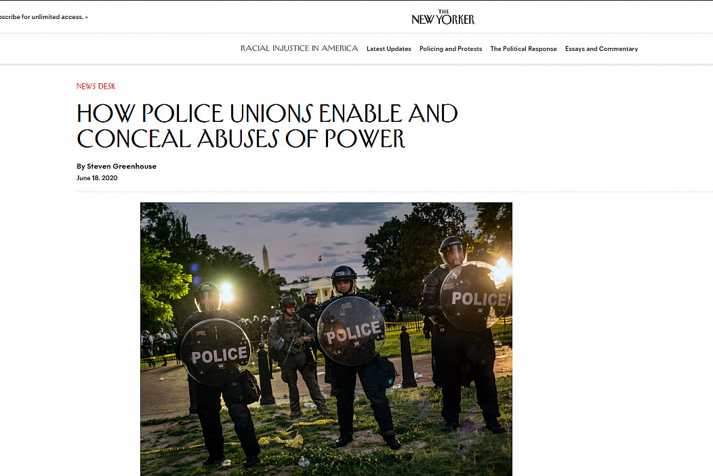Open Essays and Commentary section
This screenshot has width=713, height=476.
601,49
